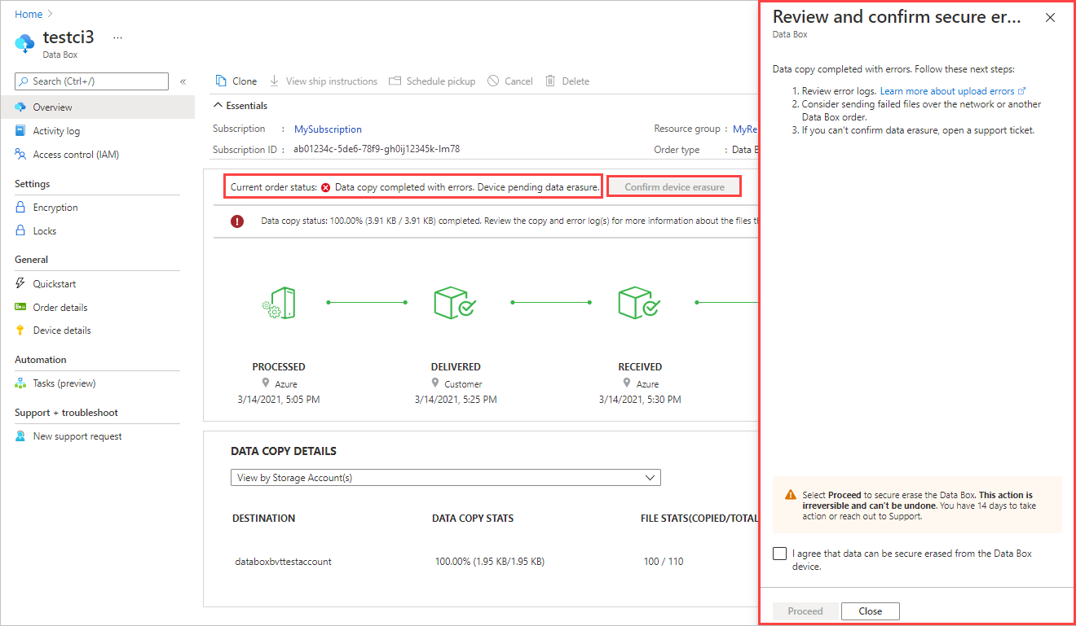The height and width of the screenshot is (626, 1076).
Task: Click the View ship instructions download icon
Action: pyautogui.click(x=275, y=81)
